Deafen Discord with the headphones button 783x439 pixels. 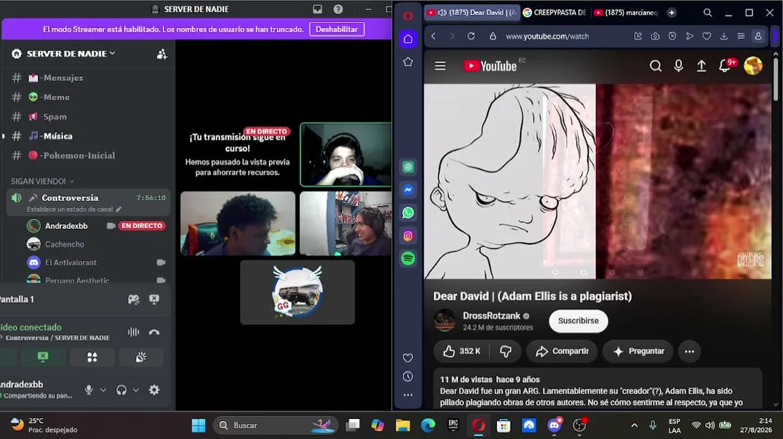pos(121,390)
